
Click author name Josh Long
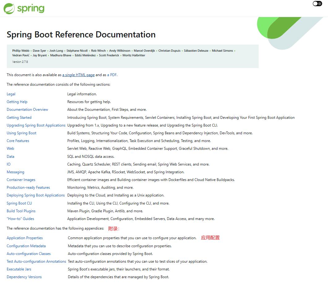[x=56, y=51]
